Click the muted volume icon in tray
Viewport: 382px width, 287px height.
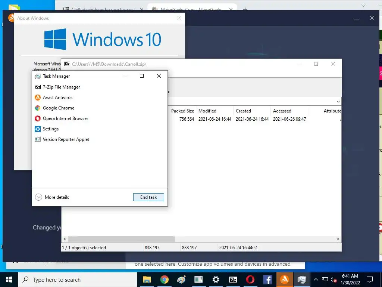click(334, 280)
